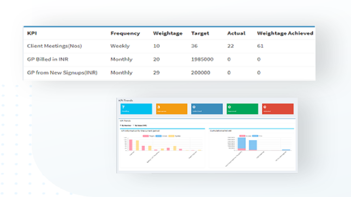Open the orange In-progress tile showing 3
The image size is (351, 197).
tap(172, 109)
